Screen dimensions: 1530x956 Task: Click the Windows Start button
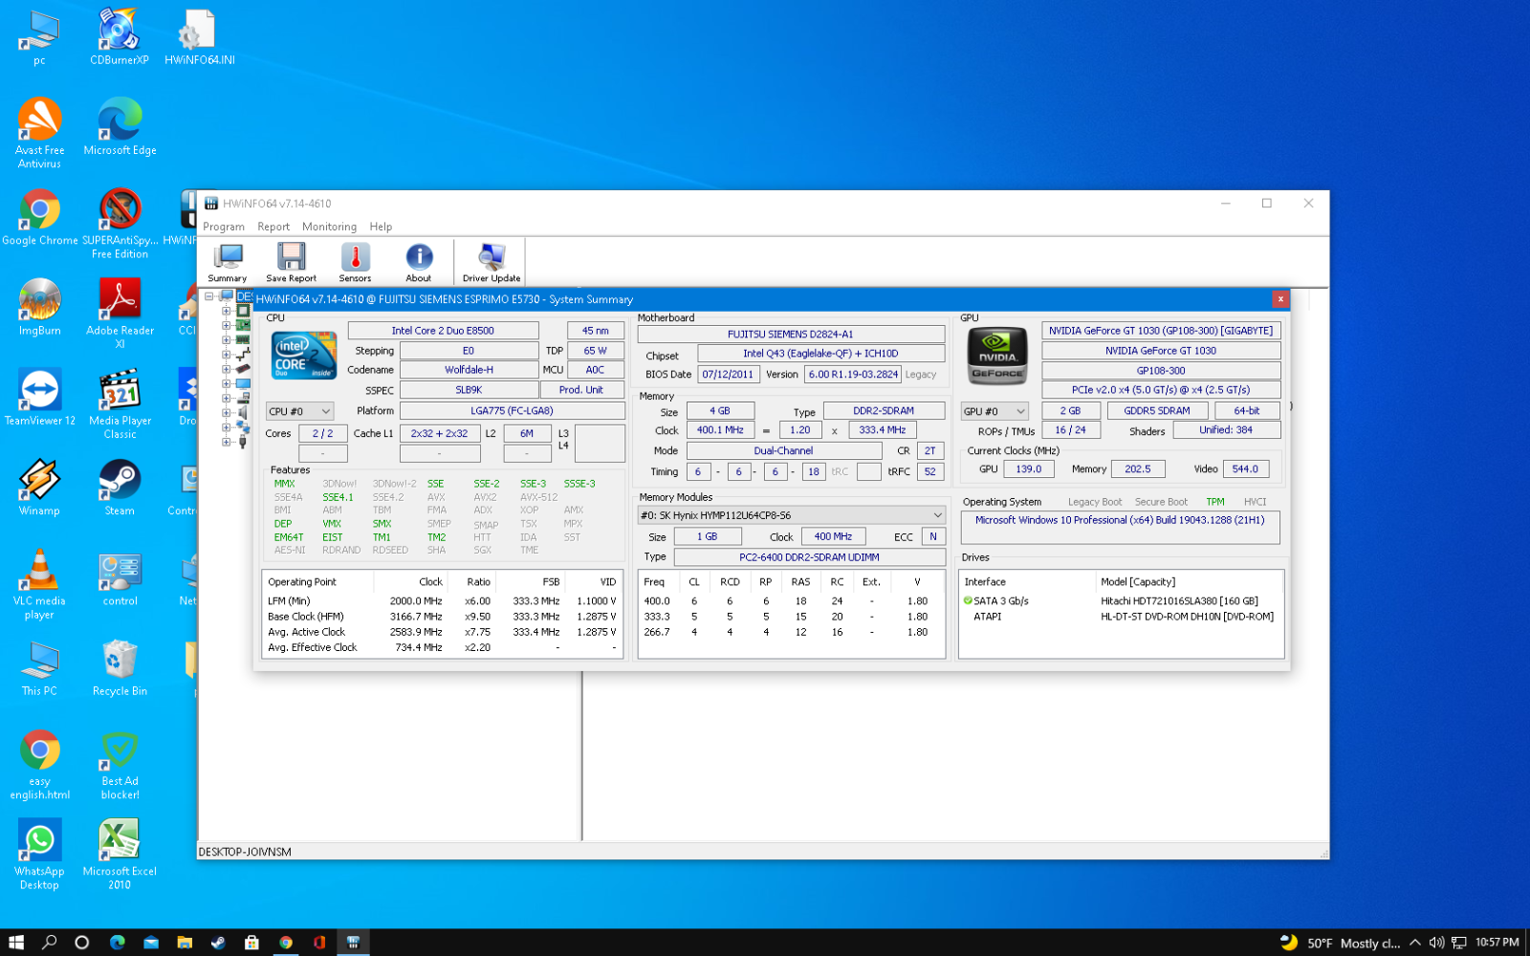click(16, 943)
